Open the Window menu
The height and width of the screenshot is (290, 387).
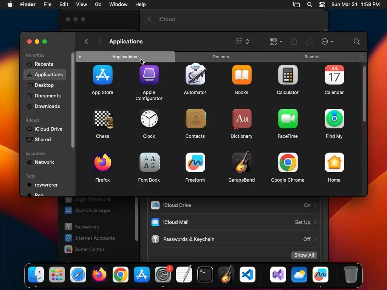(x=118, y=5)
